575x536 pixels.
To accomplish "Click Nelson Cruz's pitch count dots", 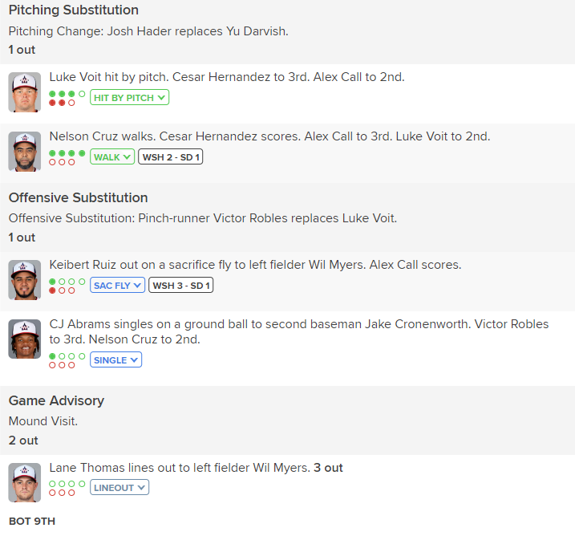I will (67, 157).
